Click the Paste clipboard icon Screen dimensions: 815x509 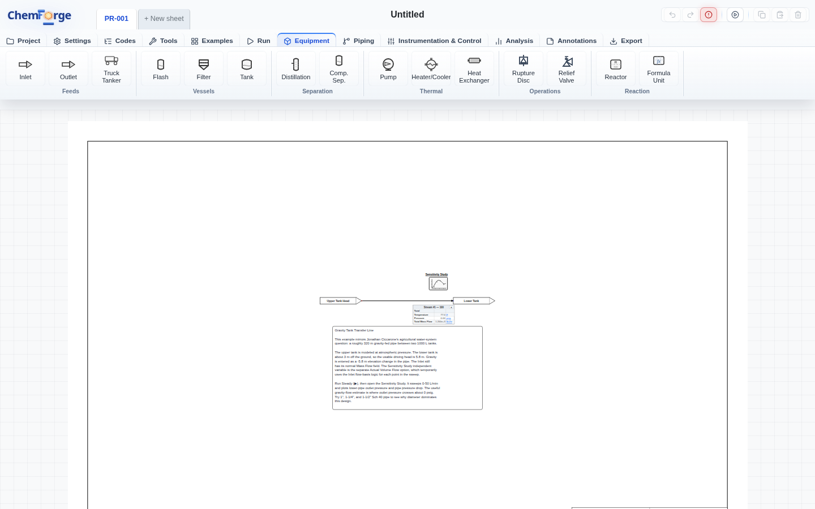tap(780, 15)
